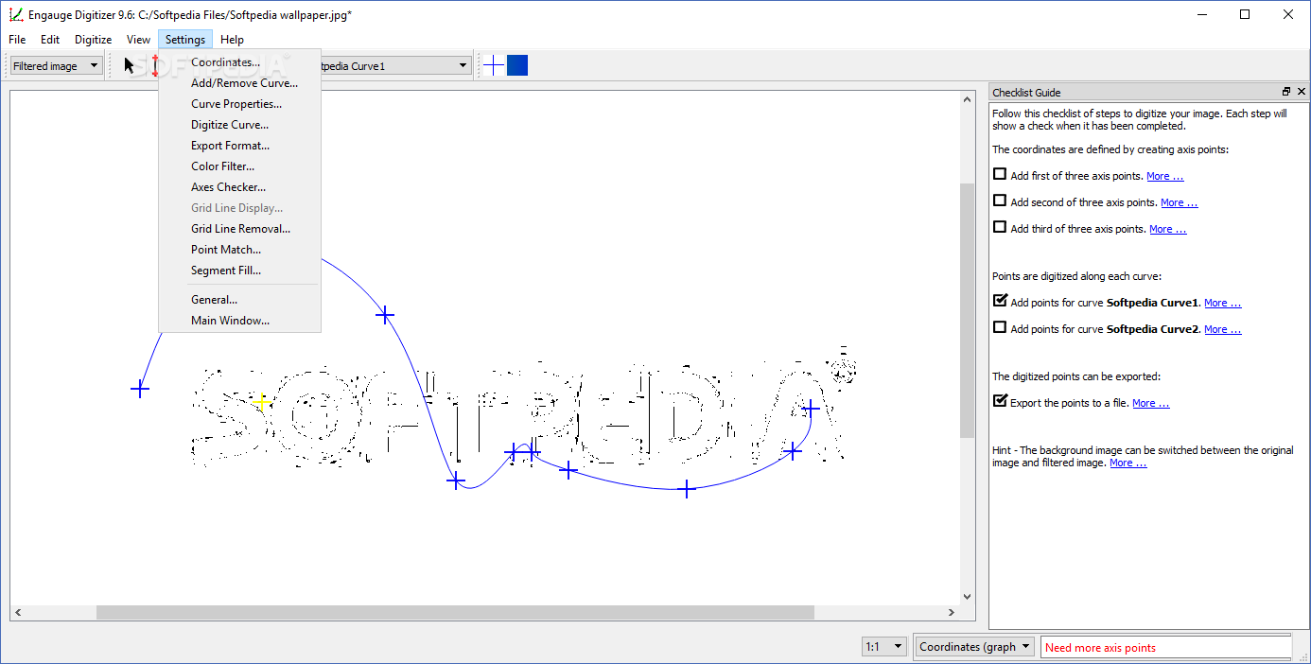This screenshot has width=1311, height=664.
Task: Click the 'Checklist Guide' panel title
Action: [1026, 93]
